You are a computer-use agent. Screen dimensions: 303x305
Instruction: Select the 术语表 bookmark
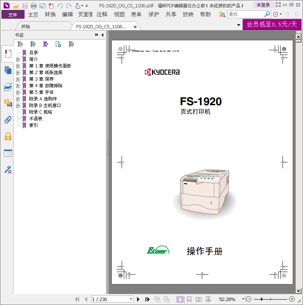tap(36, 119)
